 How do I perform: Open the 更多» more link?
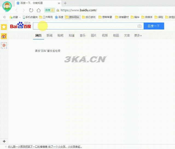coord(138,35)
